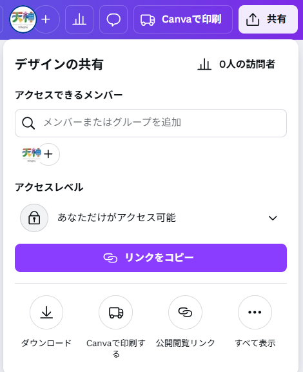Viewport: 303px width, 372px height.
Task: Focus the メンバーまたはグループを追加 search field
Action: pos(151,123)
